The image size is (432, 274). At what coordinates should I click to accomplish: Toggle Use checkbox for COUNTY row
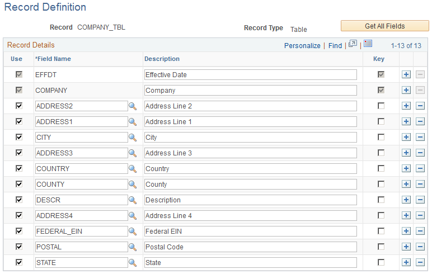pyautogui.click(x=19, y=184)
